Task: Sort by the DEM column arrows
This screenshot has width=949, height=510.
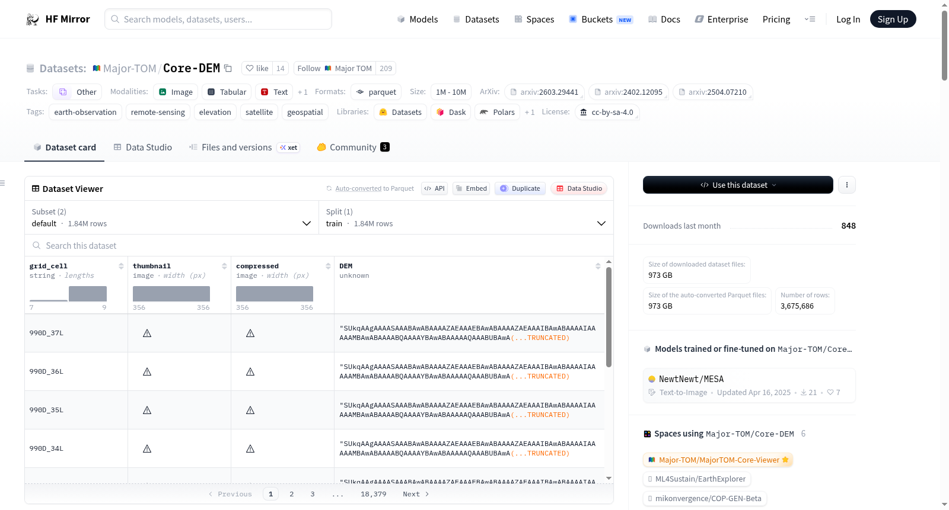Action: [598, 266]
